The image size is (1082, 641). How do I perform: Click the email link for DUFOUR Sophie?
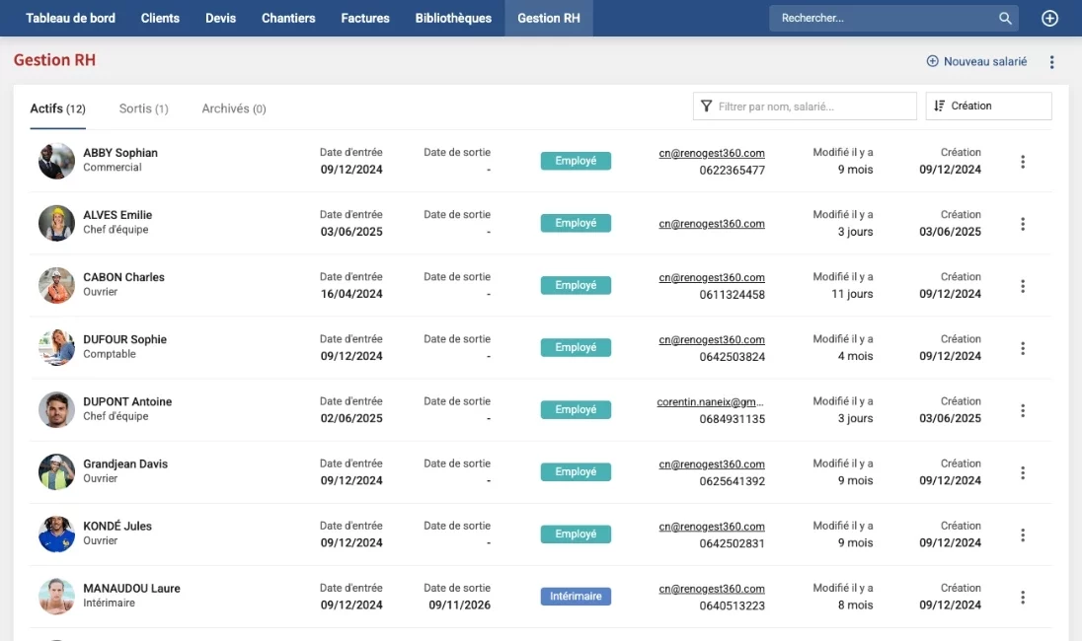coord(712,339)
